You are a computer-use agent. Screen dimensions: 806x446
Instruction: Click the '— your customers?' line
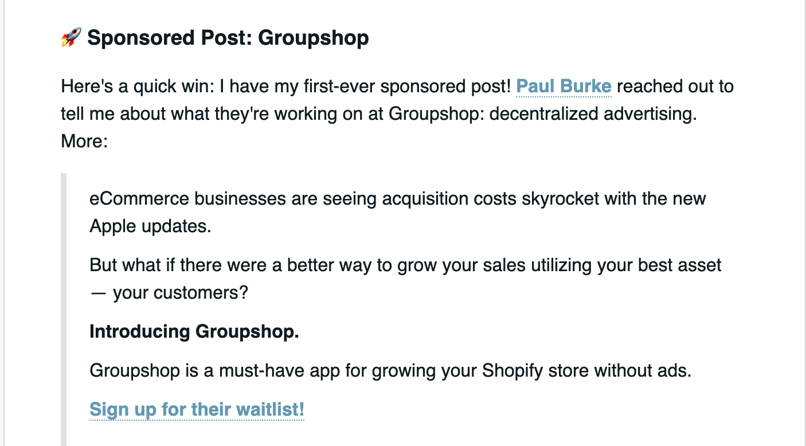(x=169, y=293)
